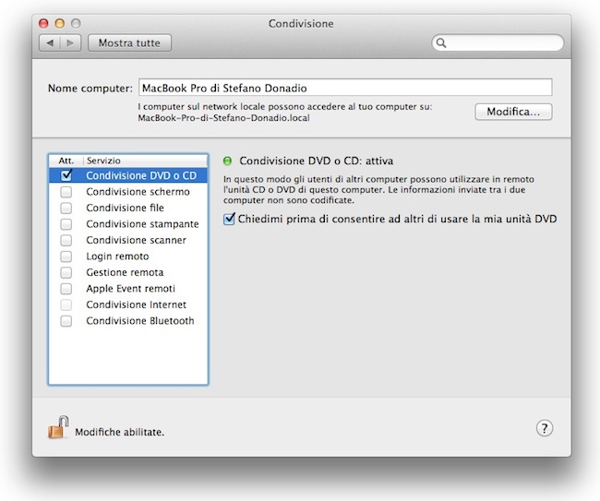Select Condivisione stampante in services list
The image size is (600, 501).
(x=142, y=224)
